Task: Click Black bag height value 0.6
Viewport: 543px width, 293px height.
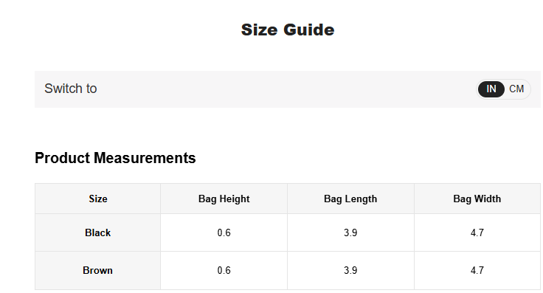Action: [224, 232]
